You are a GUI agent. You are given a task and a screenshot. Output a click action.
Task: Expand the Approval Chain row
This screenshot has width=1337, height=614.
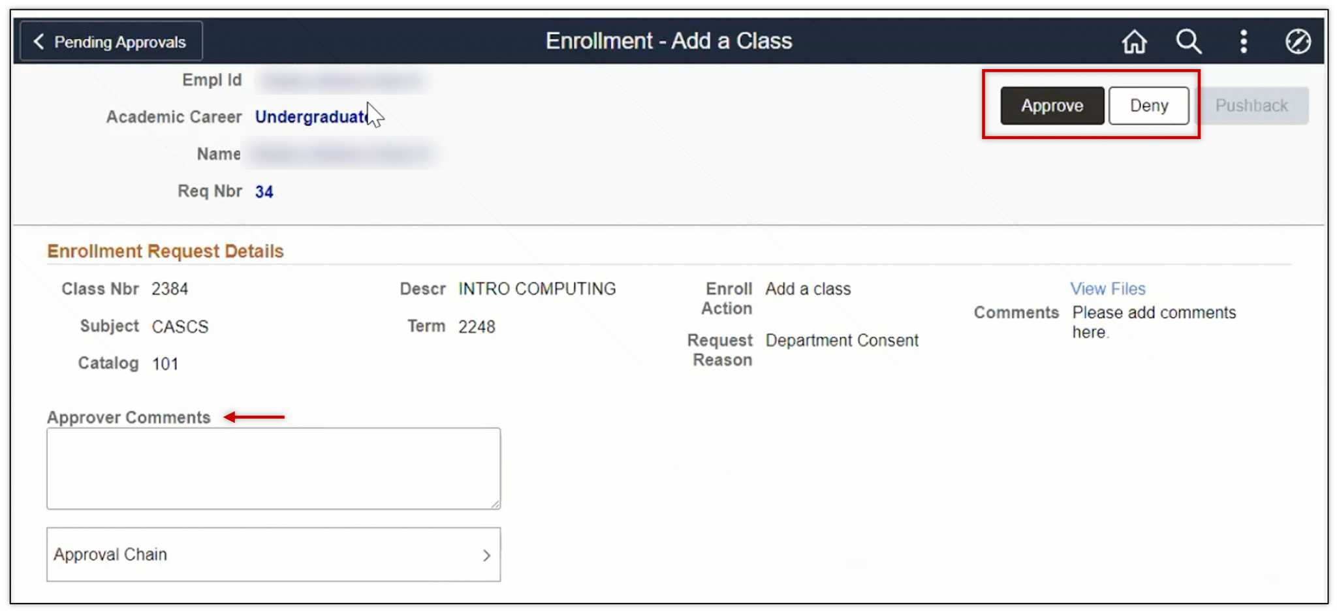pos(274,555)
